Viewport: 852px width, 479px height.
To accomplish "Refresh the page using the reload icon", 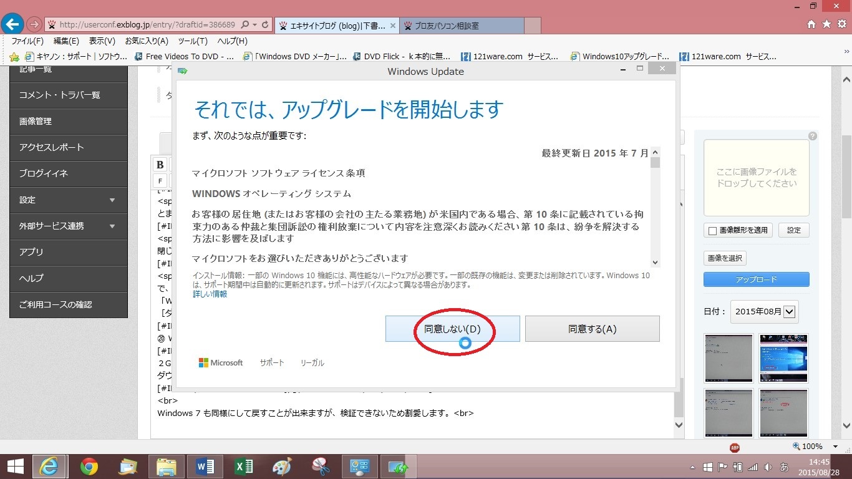I will point(266,25).
